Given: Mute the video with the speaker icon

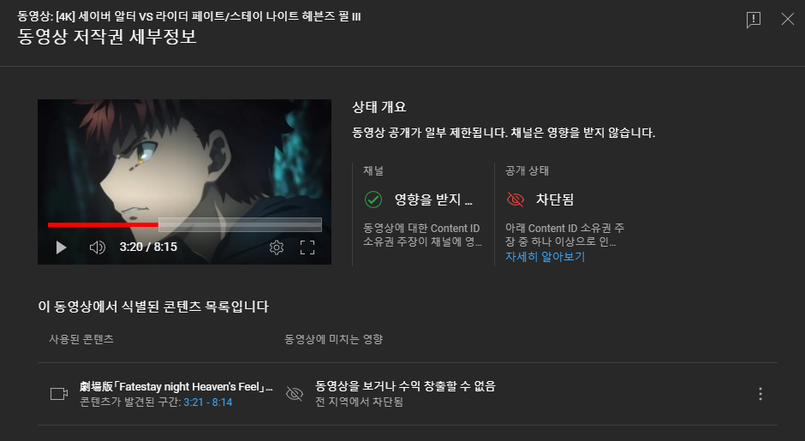Looking at the screenshot, I should pos(97,247).
